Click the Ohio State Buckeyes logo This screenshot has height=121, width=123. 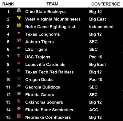tap(19, 10)
